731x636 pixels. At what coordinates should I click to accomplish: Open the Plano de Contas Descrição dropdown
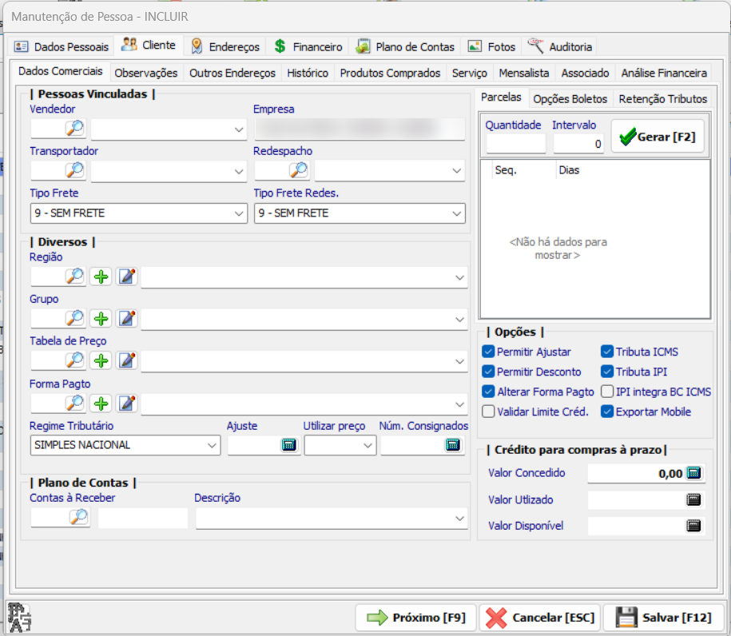(459, 519)
